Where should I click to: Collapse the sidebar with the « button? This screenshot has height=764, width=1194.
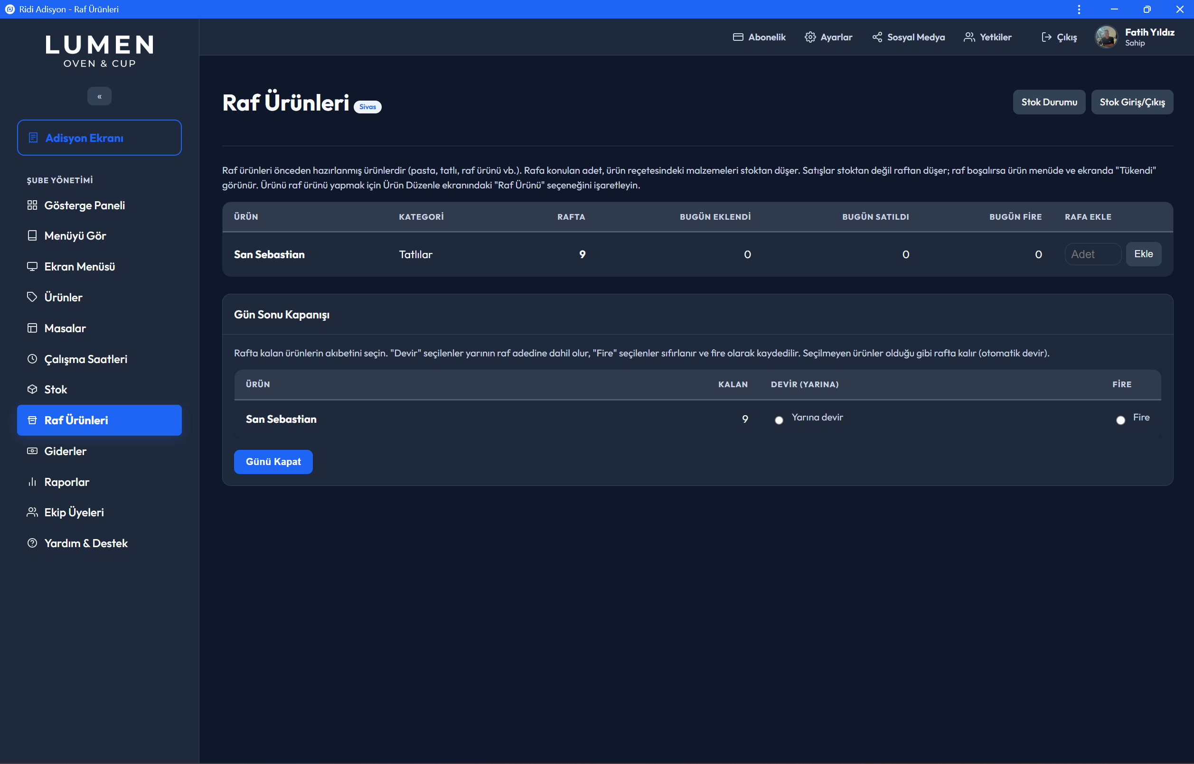click(99, 96)
